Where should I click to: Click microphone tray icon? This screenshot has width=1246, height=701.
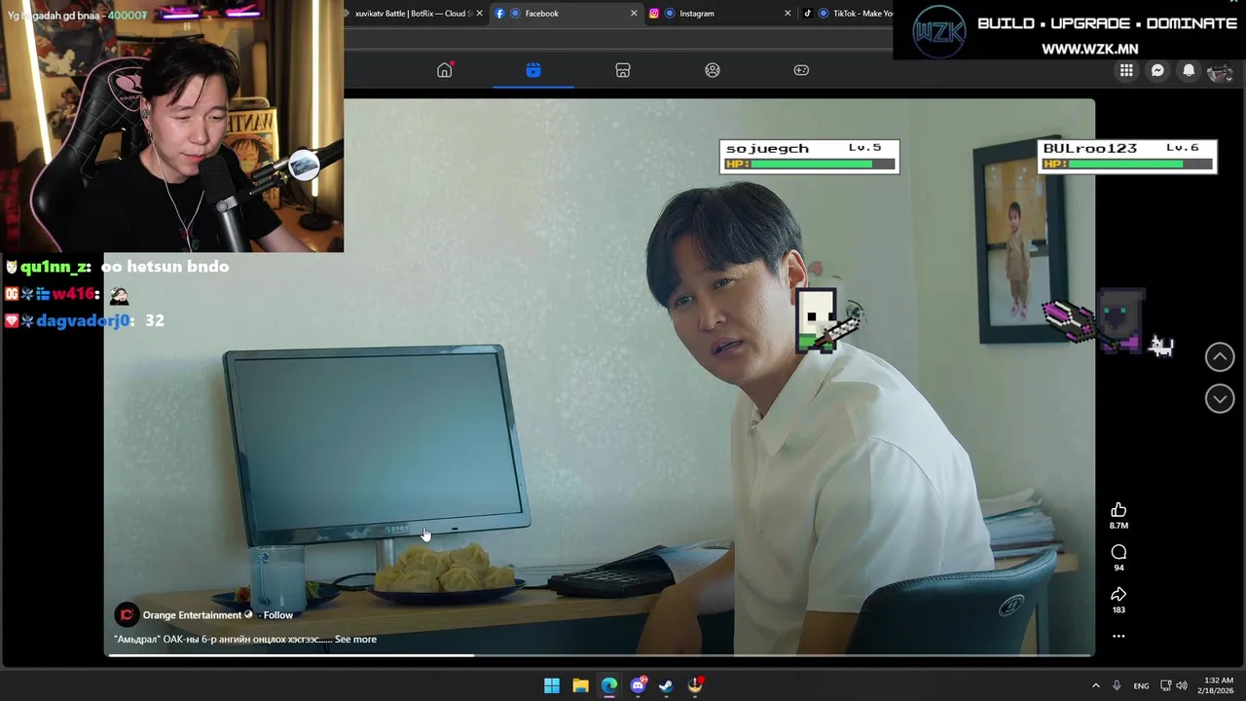[x=1117, y=685]
